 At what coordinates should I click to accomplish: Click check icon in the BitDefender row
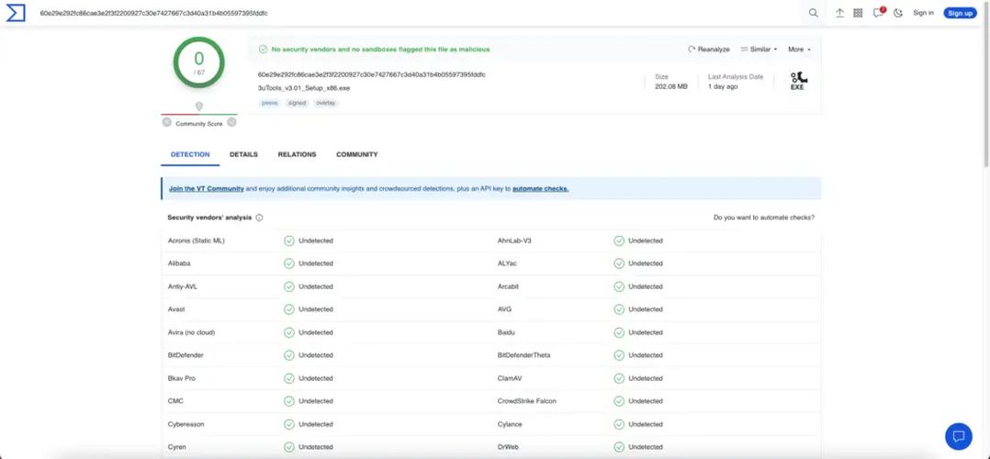tap(289, 355)
